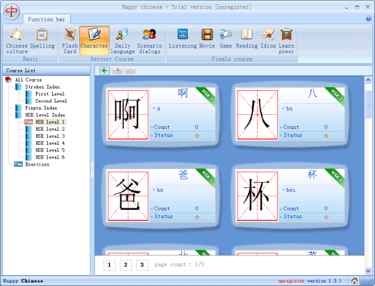Screen dimensions: 375x286
Task: Open Scenario dialogs course
Action: 149,41
